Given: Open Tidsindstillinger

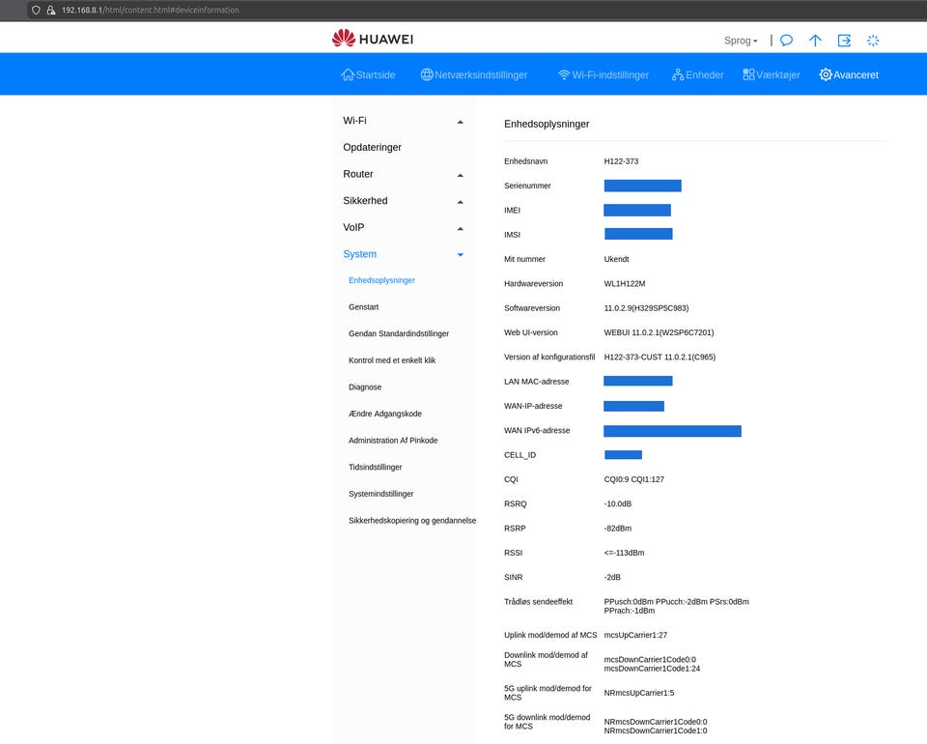Looking at the screenshot, I should [x=375, y=467].
